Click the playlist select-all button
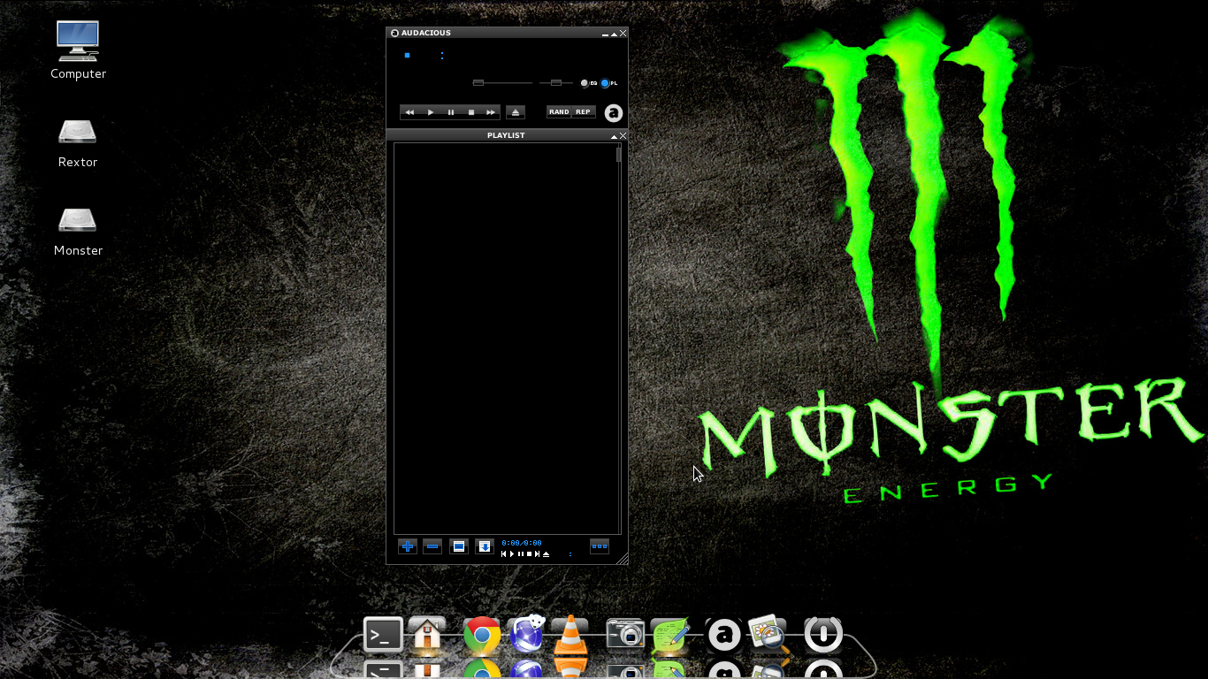Image resolution: width=1208 pixels, height=679 pixels. [458, 546]
